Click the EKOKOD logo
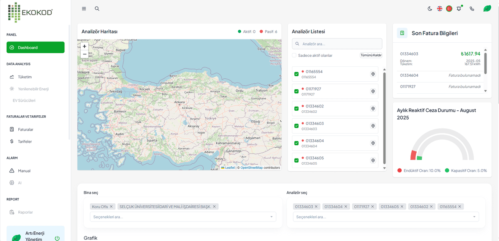 tap(30, 12)
